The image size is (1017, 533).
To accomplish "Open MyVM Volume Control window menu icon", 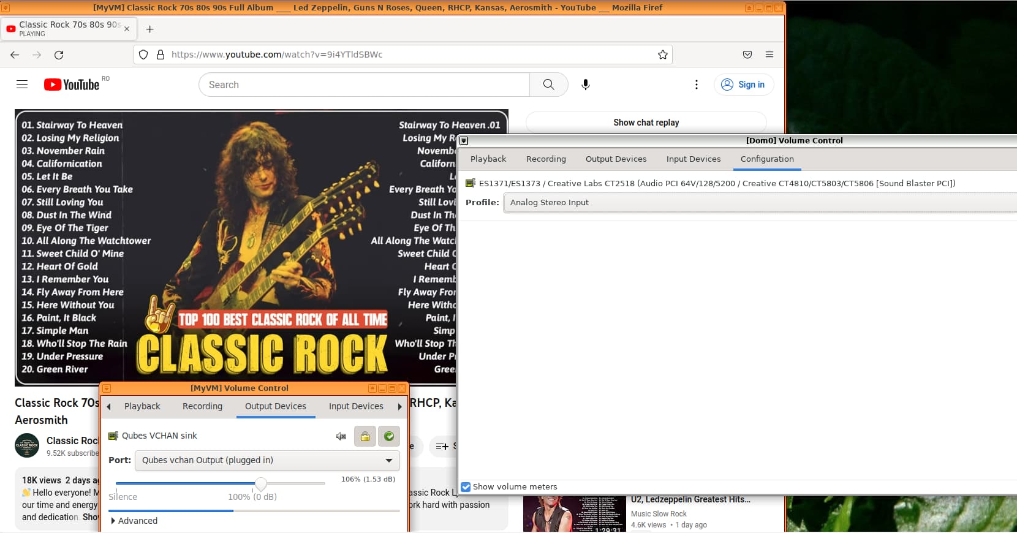I will tap(107, 388).
